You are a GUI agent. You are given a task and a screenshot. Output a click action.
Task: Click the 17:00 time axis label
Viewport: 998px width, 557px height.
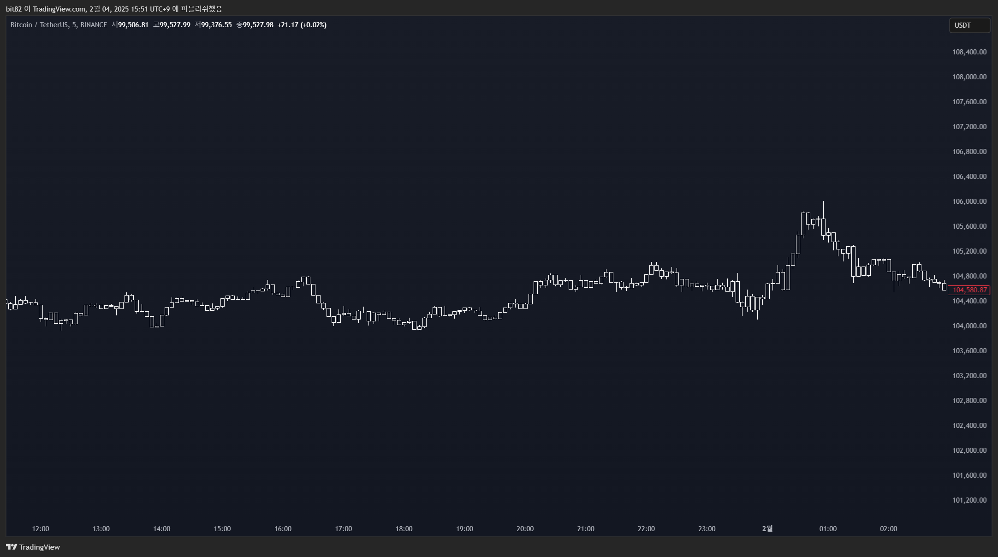[344, 529]
